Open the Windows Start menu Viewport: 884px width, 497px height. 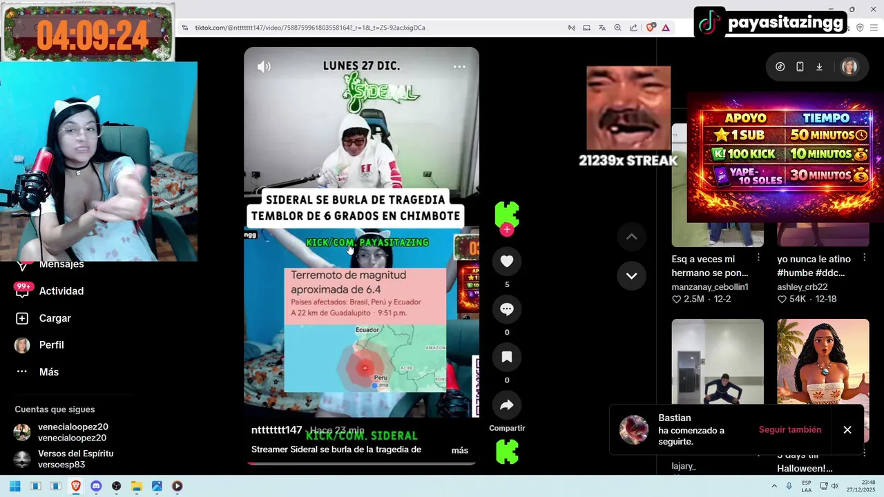[15, 486]
